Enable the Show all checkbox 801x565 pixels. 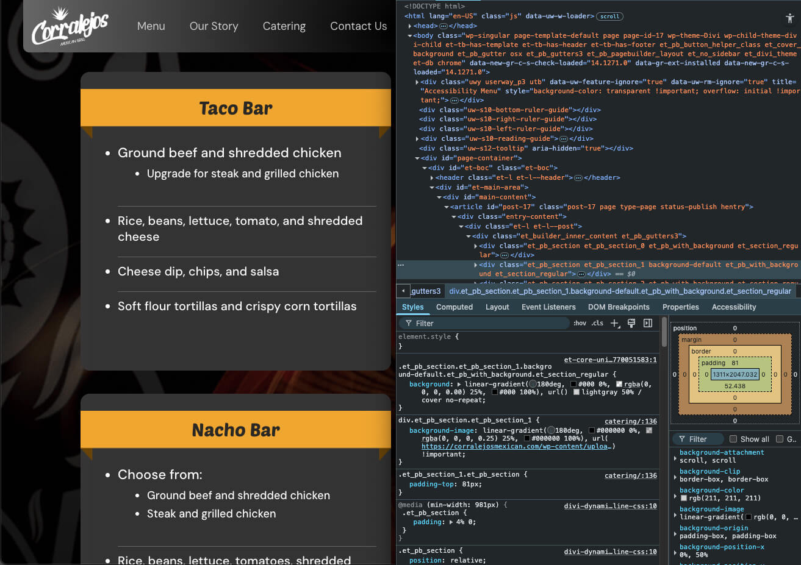(x=733, y=439)
